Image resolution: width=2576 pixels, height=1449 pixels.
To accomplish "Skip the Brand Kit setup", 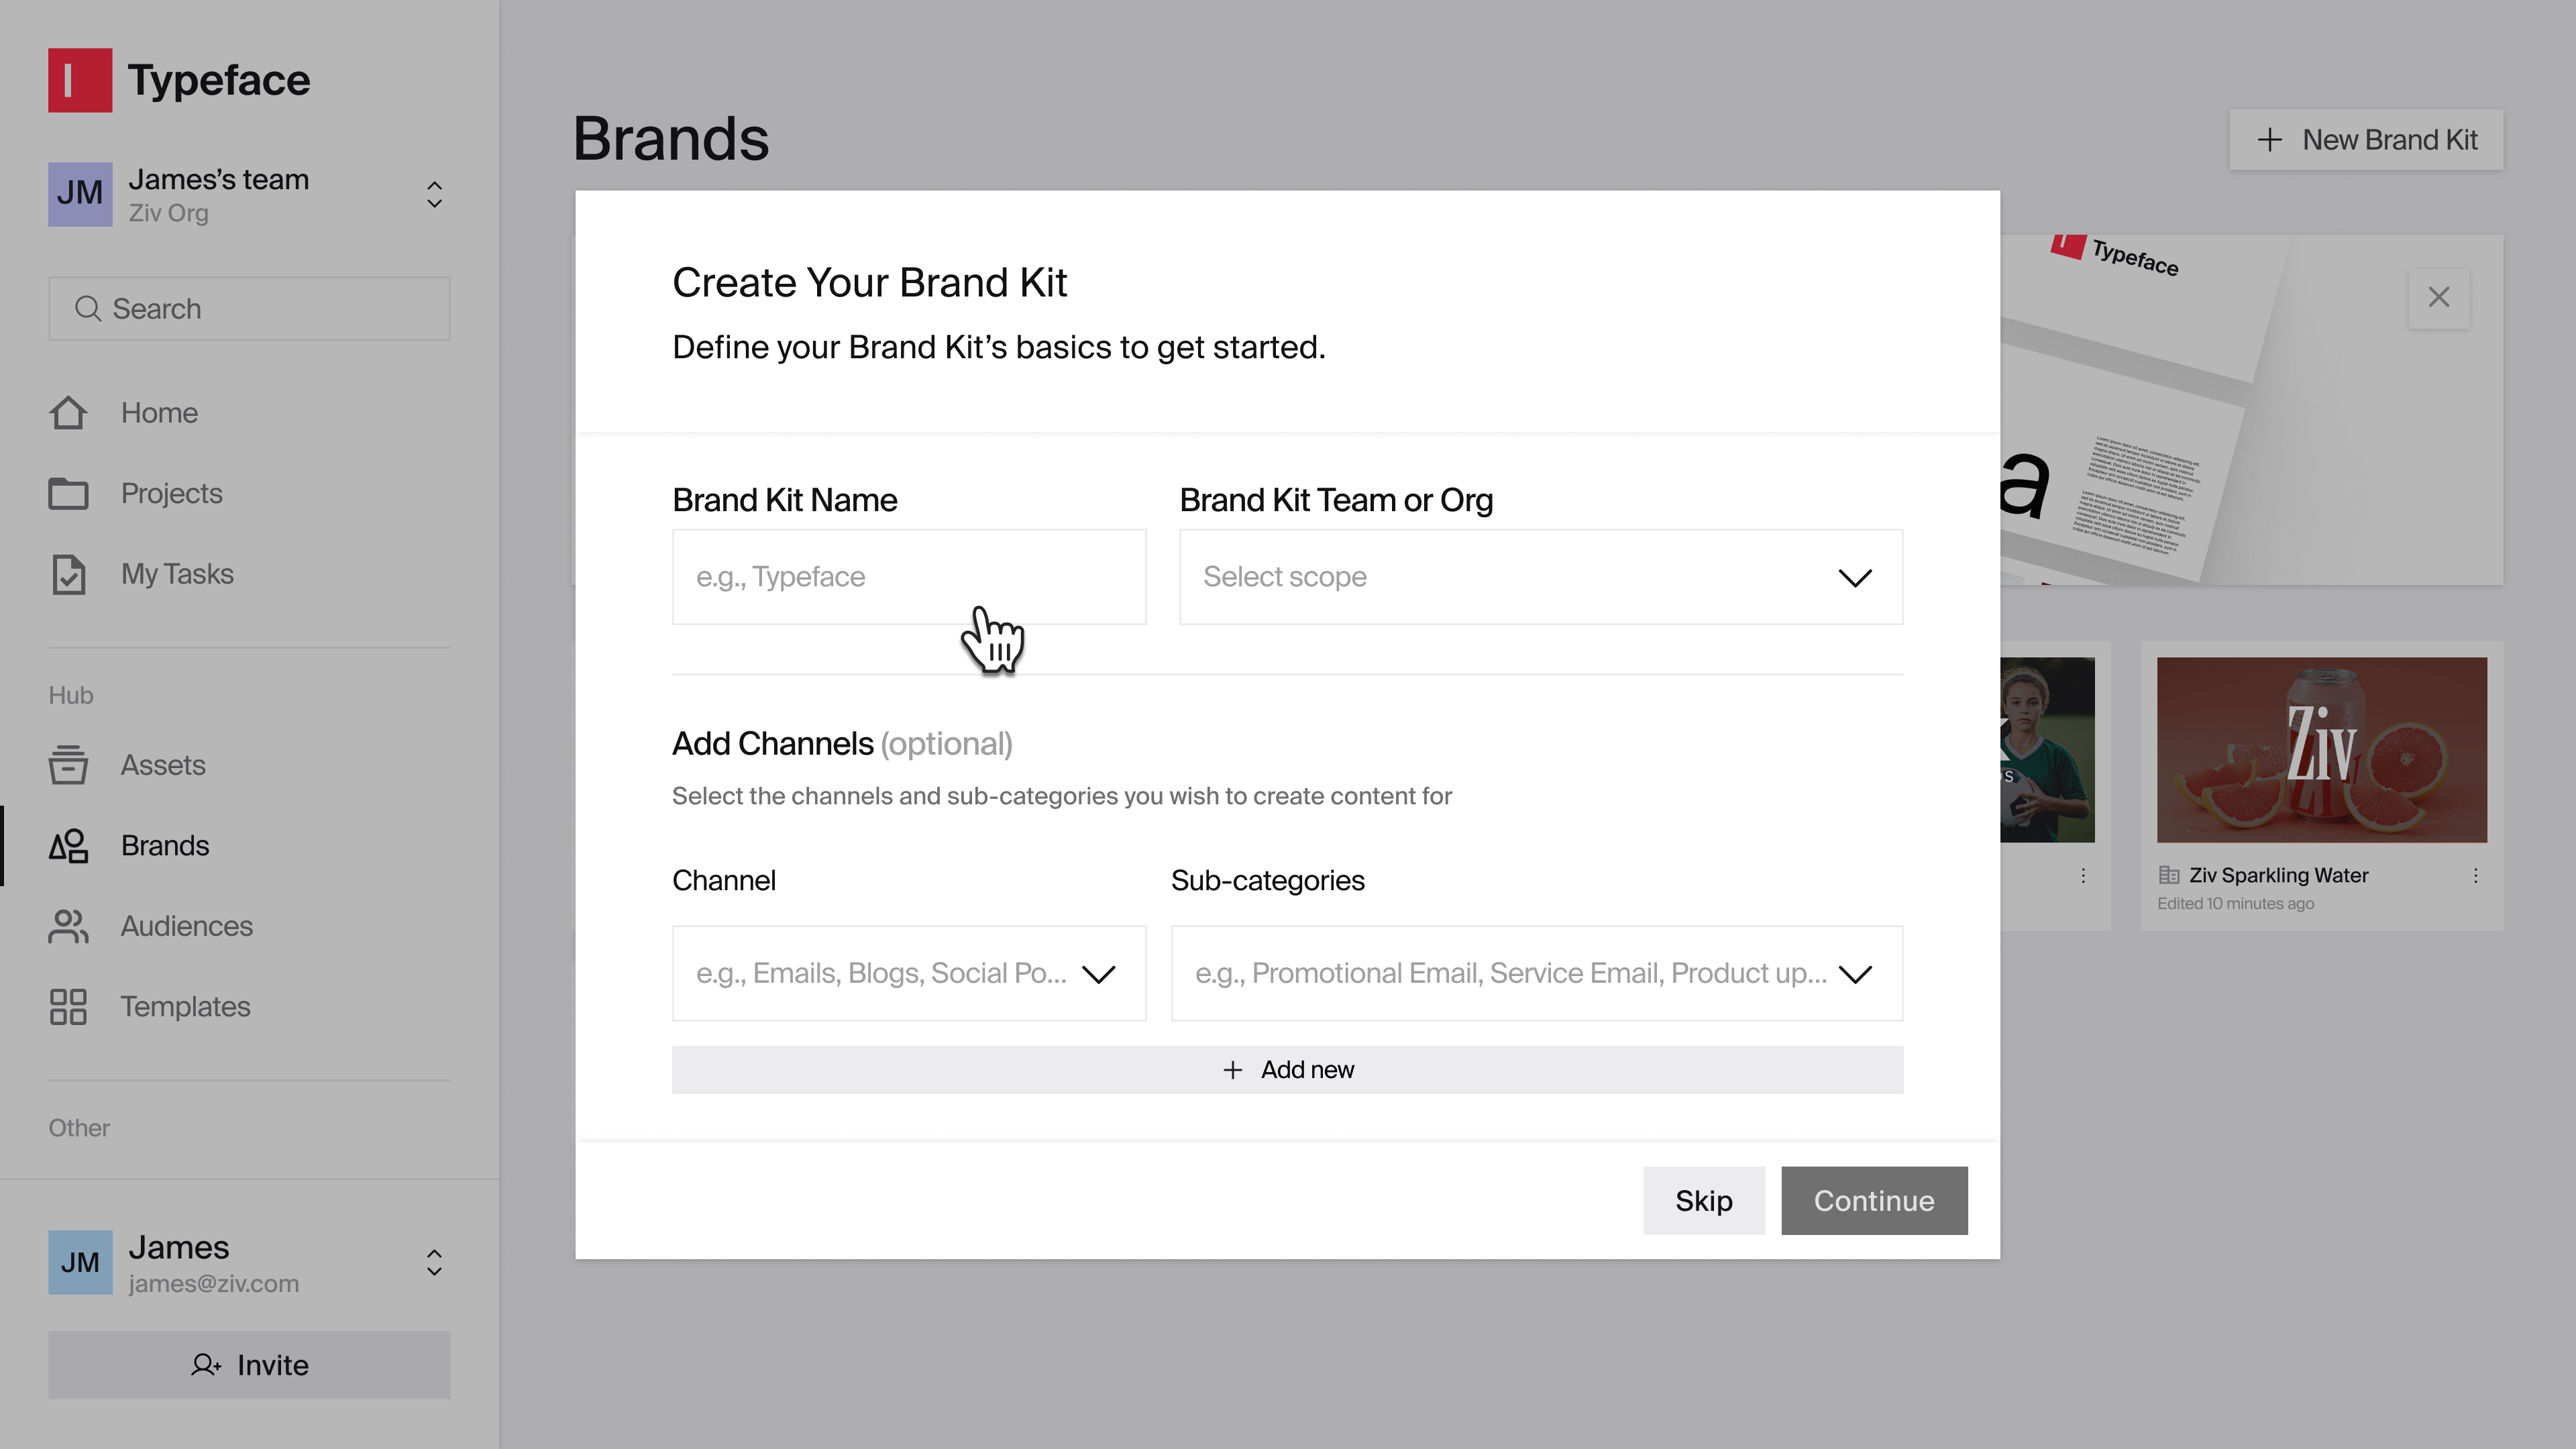I will coord(1703,1201).
